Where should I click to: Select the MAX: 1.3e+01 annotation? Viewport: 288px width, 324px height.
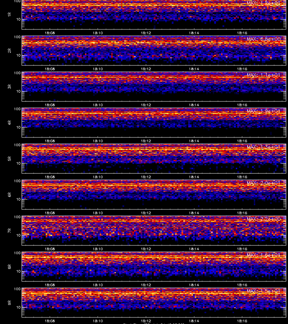(264, 147)
